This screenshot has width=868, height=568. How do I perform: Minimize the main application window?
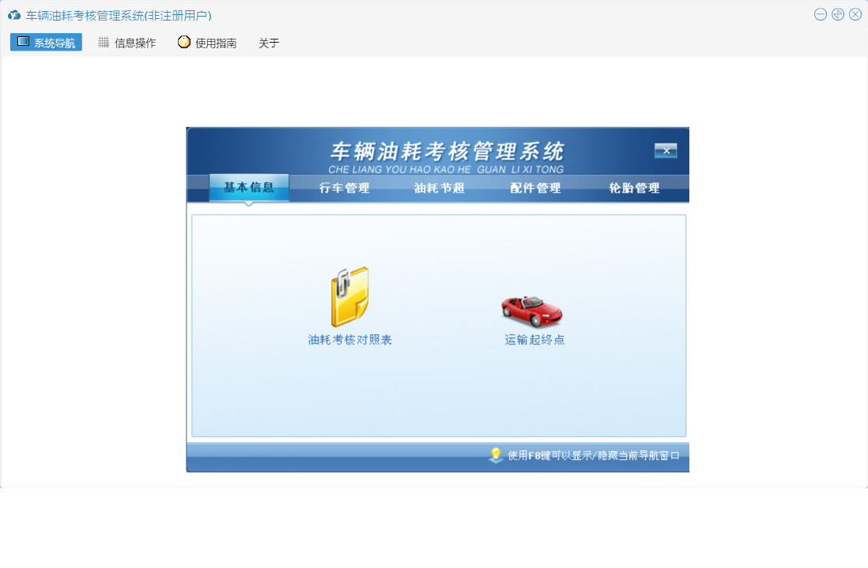(821, 14)
